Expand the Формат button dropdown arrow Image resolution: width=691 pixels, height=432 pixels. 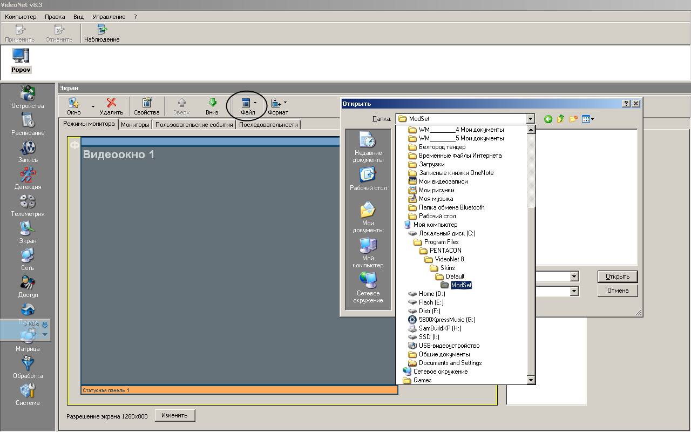click(x=285, y=102)
